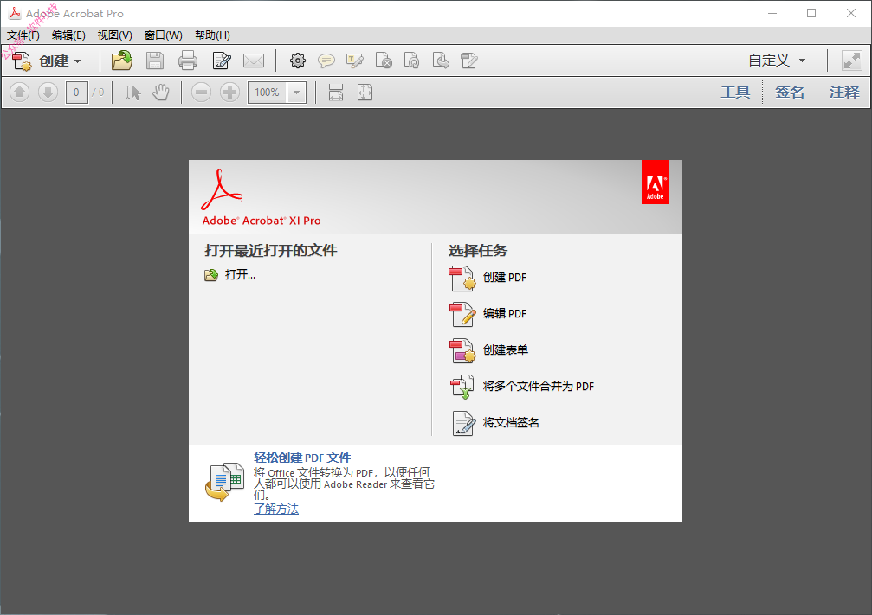
Task: Click the highlight text tool icon
Action: coord(354,61)
